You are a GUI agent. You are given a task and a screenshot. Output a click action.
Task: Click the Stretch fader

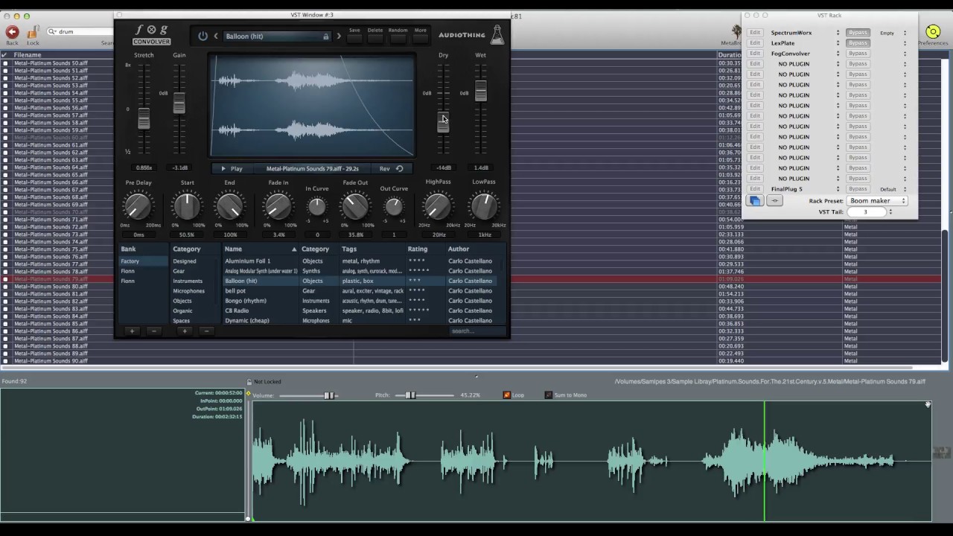coord(144,118)
